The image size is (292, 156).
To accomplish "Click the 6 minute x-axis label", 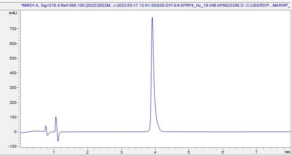I will [x=223, y=152].
